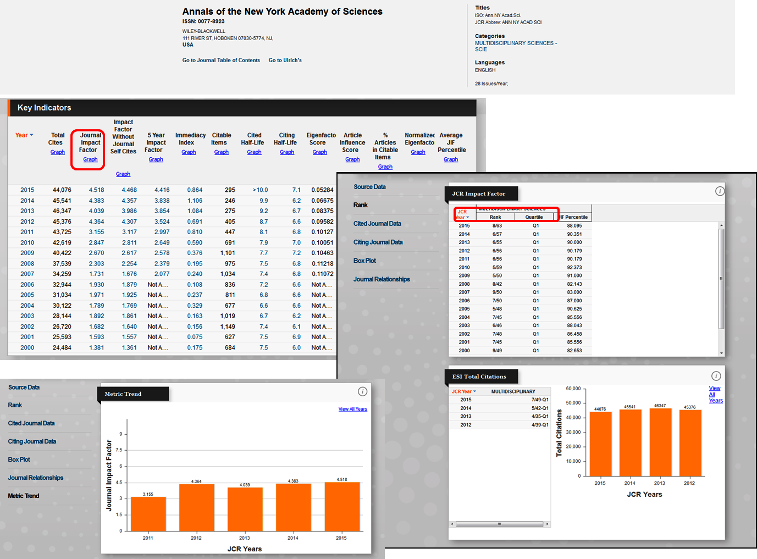Screen dimensions: 757x559
Task: Click scroll-down arrow of the rank table
Action: coord(721,353)
